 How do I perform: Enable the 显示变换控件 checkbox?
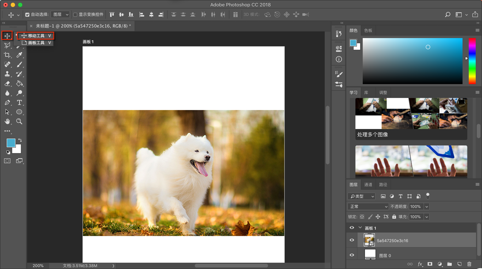pyautogui.click(x=75, y=15)
